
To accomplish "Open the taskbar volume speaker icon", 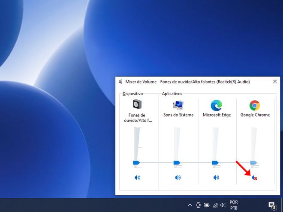I will (x=223, y=205).
